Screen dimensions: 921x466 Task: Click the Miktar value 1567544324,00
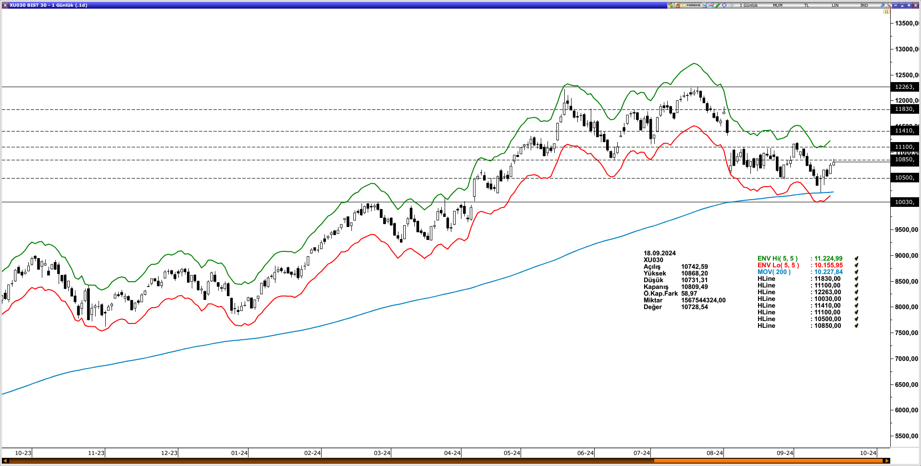tap(703, 300)
